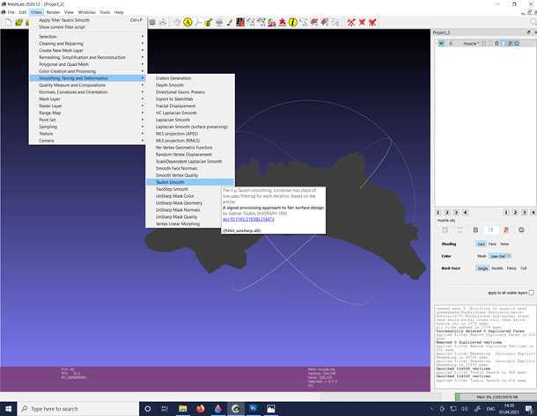Expand Color Creation and Processing submenu
This screenshot has height=416, width=537.
coord(88,71)
